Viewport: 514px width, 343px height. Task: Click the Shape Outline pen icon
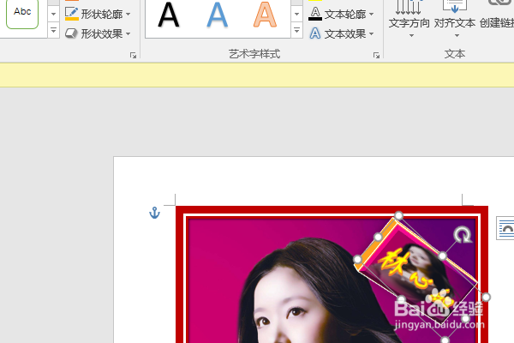click(71, 14)
